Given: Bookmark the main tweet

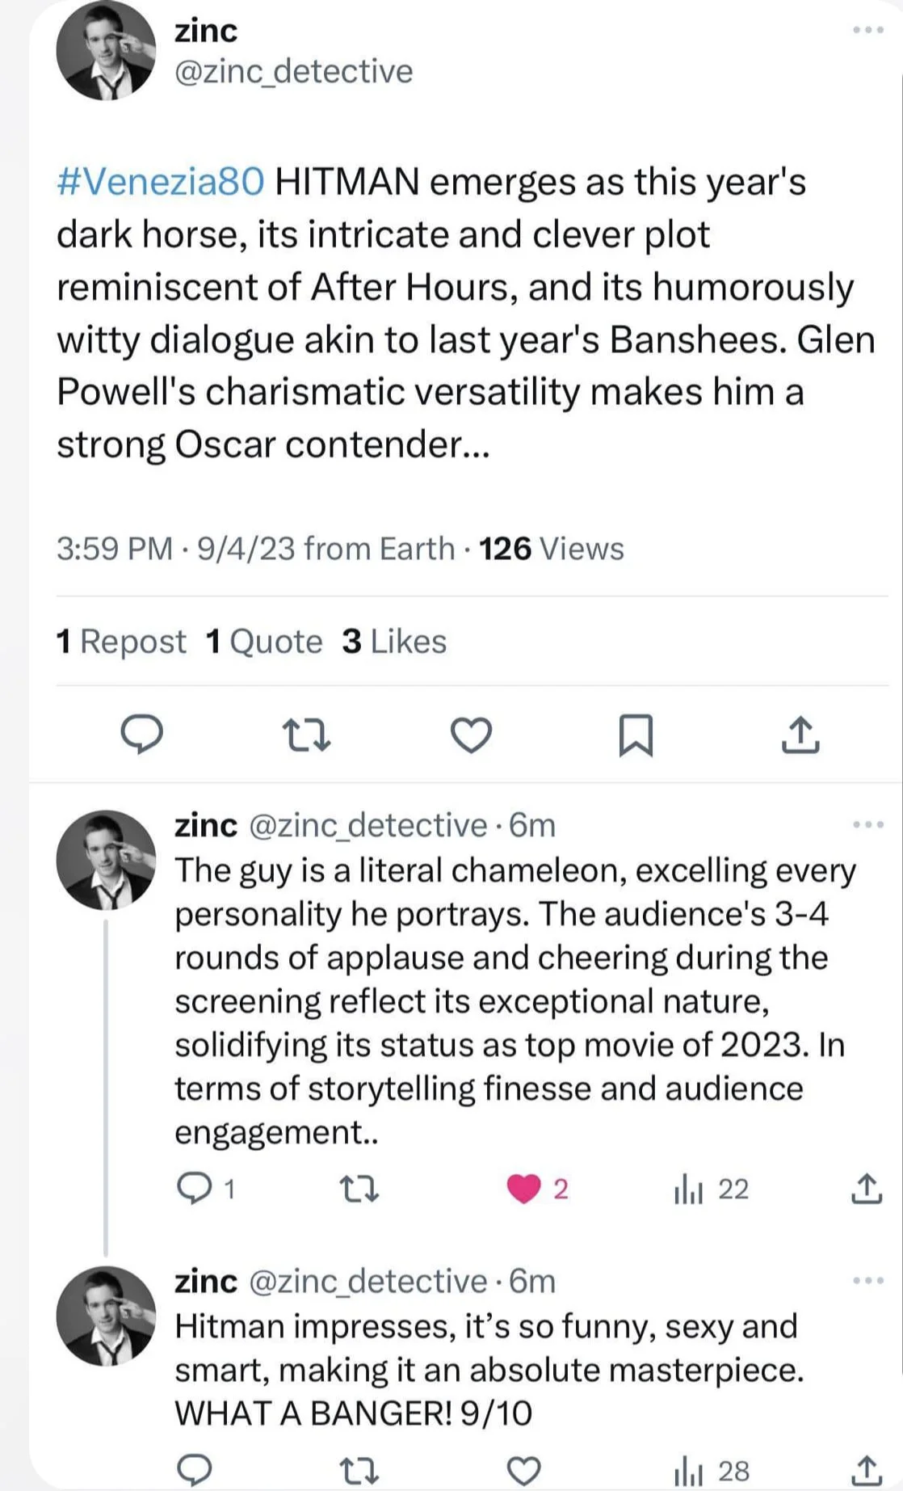Looking at the screenshot, I should pyautogui.click(x=636, y=735).
